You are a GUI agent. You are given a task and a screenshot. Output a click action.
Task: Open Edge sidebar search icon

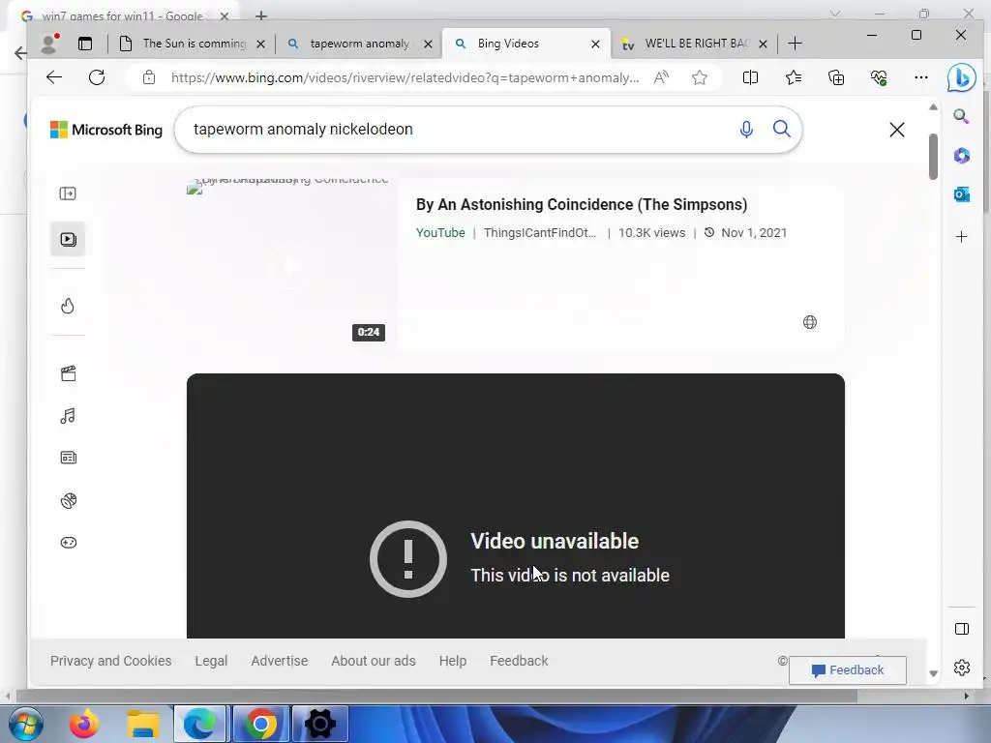tap(961, 116)
